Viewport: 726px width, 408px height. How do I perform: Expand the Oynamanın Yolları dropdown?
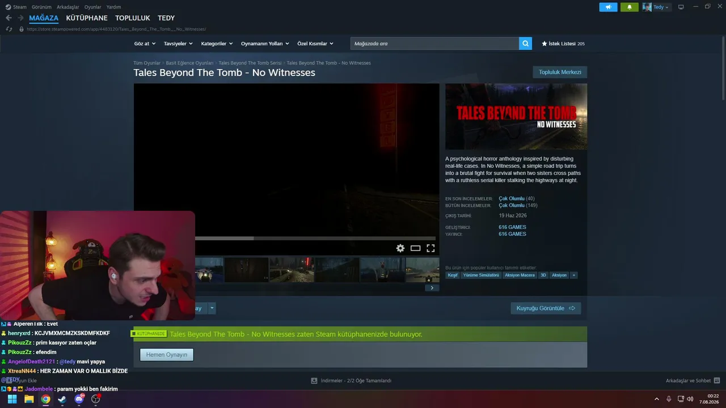coord(265,44)
